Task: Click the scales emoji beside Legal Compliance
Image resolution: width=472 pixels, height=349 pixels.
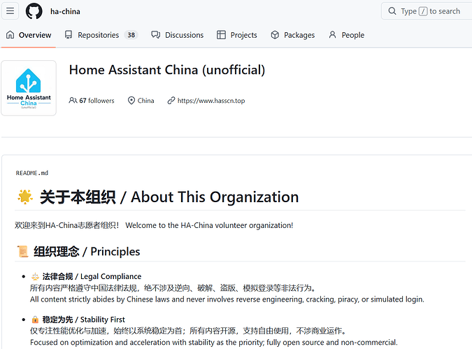Action: pyautogui.click(x=35, y=276)
